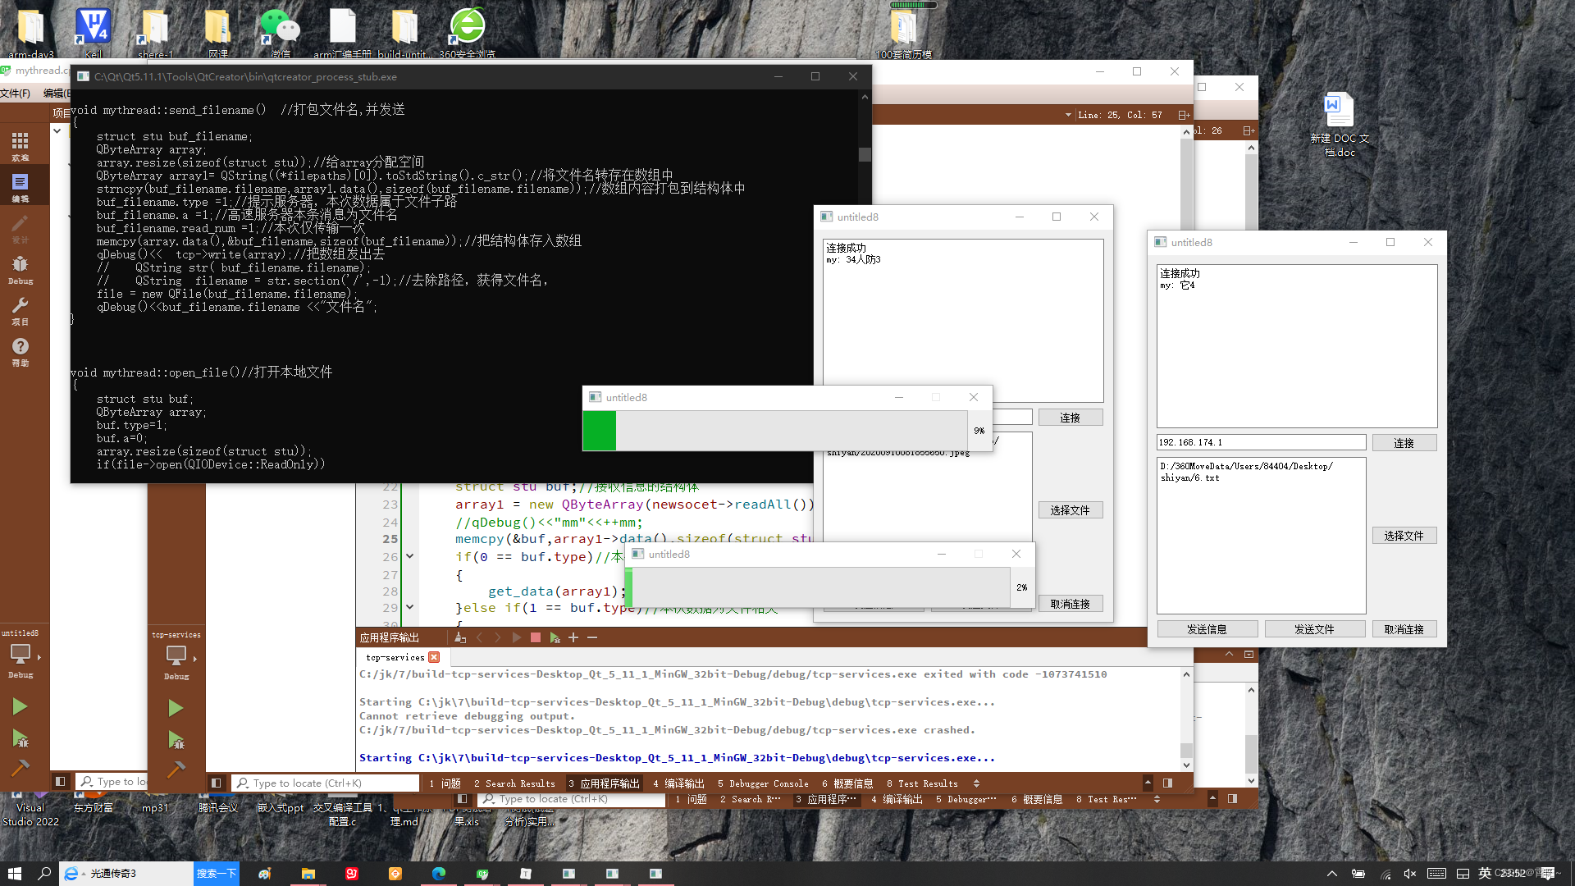Click the green progress bar at 9%
The image size is (1575, 886).
coord(600,431)
